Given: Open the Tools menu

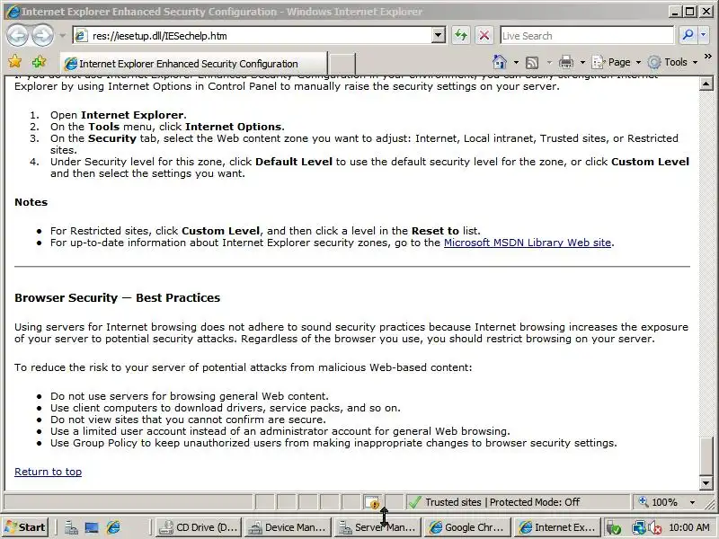Looking at the screenshot, I should pyautogui.click(x=672, y=62).
